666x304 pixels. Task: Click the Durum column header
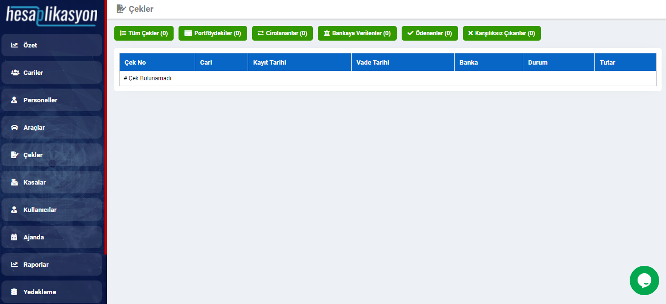(559, 62)
